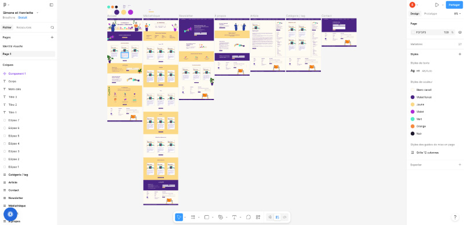The width and height of the screenshot is (464, 225).
Task: Select the Contact frame on canvas
Action: tap(339, 32)
